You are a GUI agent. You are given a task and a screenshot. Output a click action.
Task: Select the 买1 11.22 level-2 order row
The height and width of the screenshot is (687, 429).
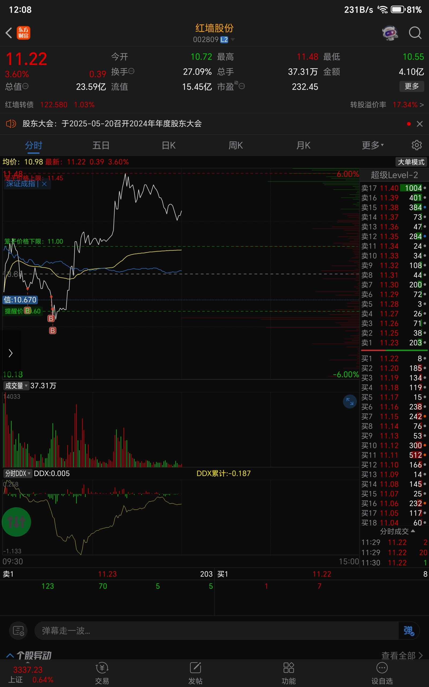pos(394,358)
